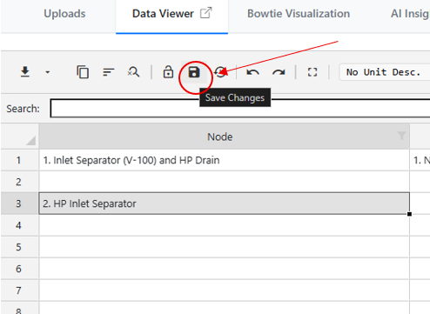Toggle the fullscreen icon

[312, 72]
